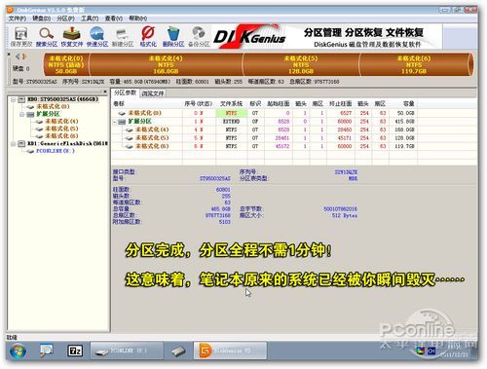This screenshot has width=487, height=369.
Task: Collapse 扩展分区 row in the partition table
Action: tap(115, 122)
